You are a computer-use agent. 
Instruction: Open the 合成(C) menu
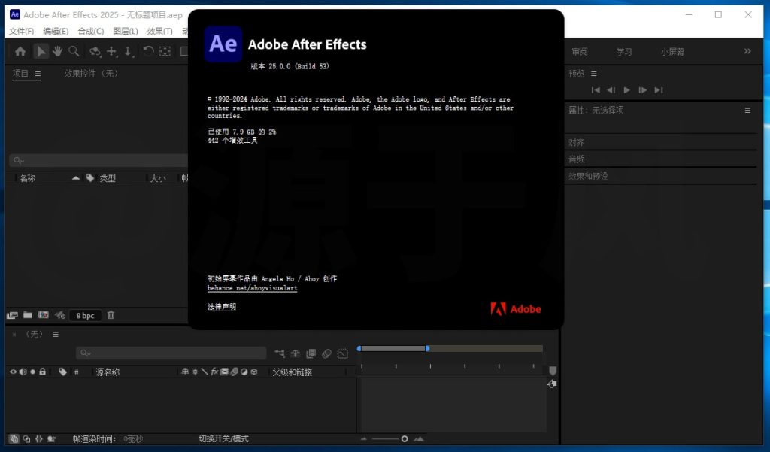click(91, 31)
